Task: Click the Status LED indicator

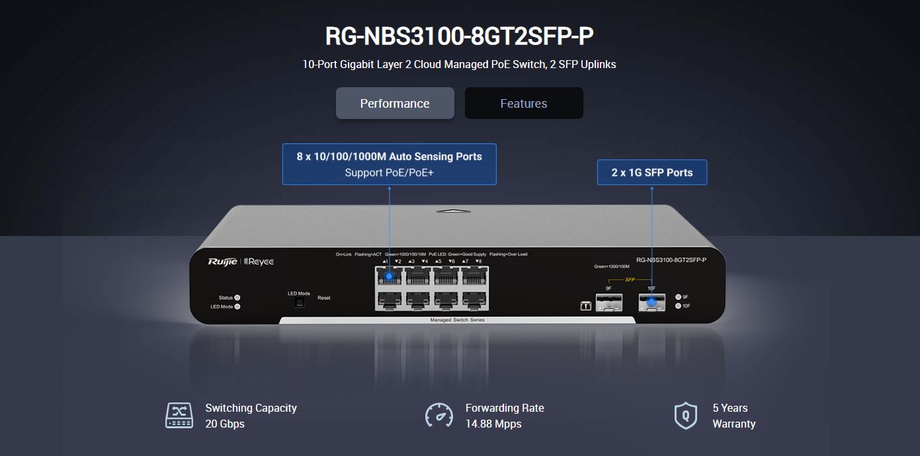Action: point(237,298)
